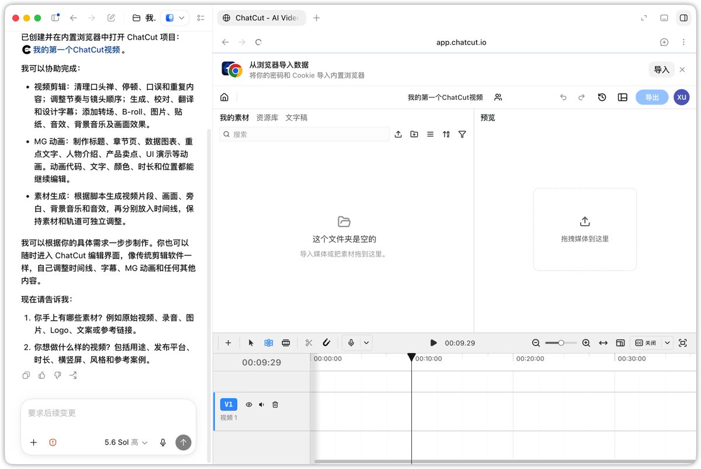
Task: Click the 拖拽媒体到这里 drop zone
Action: (585, 229)
